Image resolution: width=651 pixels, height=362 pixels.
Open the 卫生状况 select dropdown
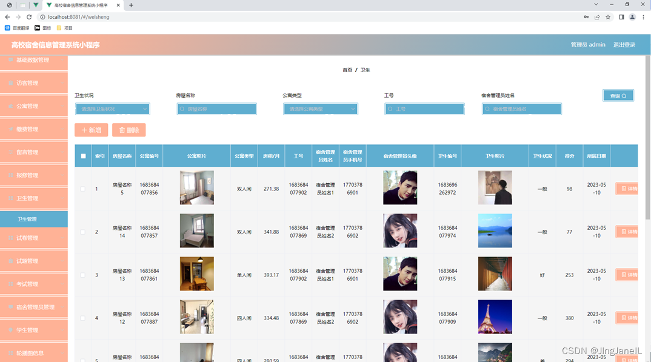coord(113,109)
